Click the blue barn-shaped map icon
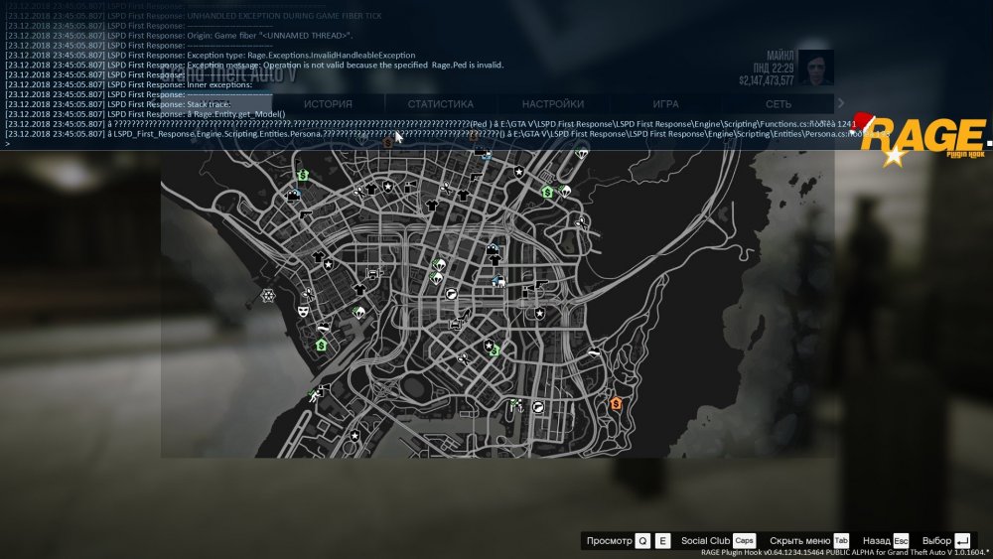Screen dimensions: 993x559 pos(499,280)
